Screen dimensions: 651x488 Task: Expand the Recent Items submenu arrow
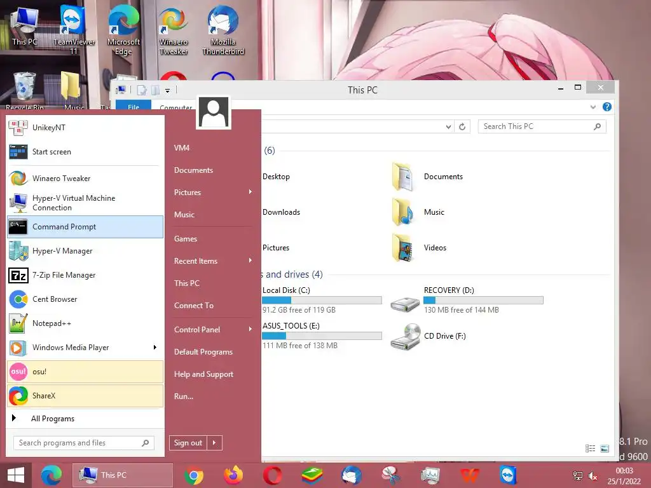[250, 260]
